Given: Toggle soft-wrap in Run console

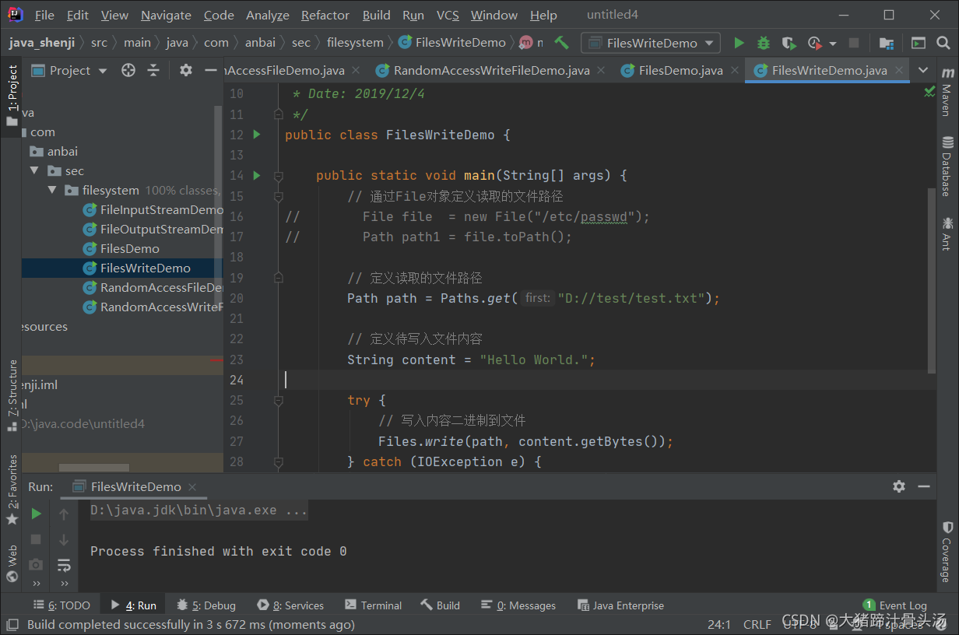Looking at the screenshot, I should 64,565.
